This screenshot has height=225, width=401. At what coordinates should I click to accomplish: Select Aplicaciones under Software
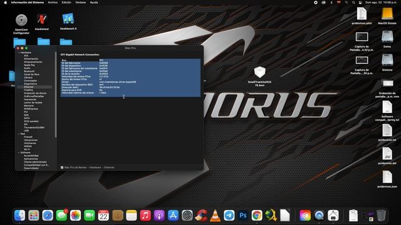point(31,159)
